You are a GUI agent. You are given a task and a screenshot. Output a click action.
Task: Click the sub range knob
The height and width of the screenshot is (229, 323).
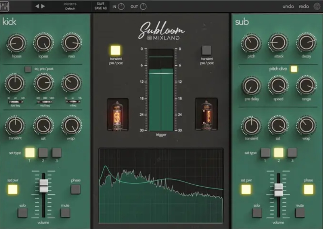click(x=306, y=85)
